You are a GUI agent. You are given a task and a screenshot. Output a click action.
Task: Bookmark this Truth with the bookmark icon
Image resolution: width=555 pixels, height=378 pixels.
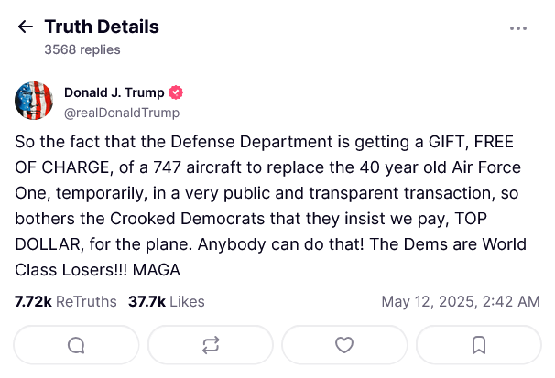click(x=479, y=345)
